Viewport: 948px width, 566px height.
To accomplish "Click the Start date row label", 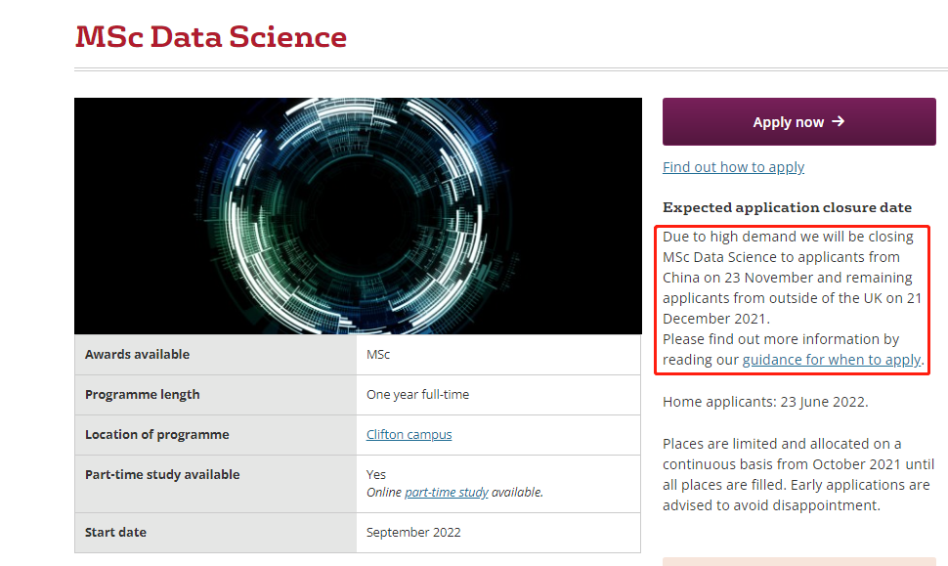I will click(115, 533).
